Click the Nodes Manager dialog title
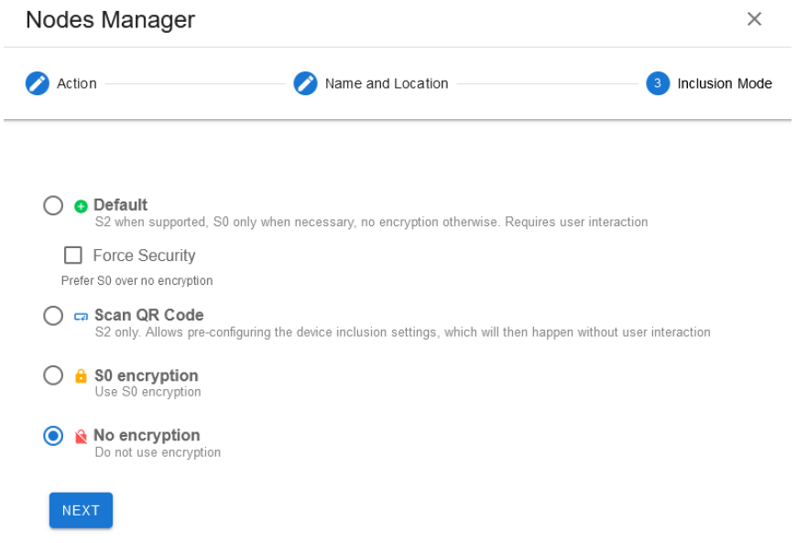This screenshot has width=808, height=543. 110,19
